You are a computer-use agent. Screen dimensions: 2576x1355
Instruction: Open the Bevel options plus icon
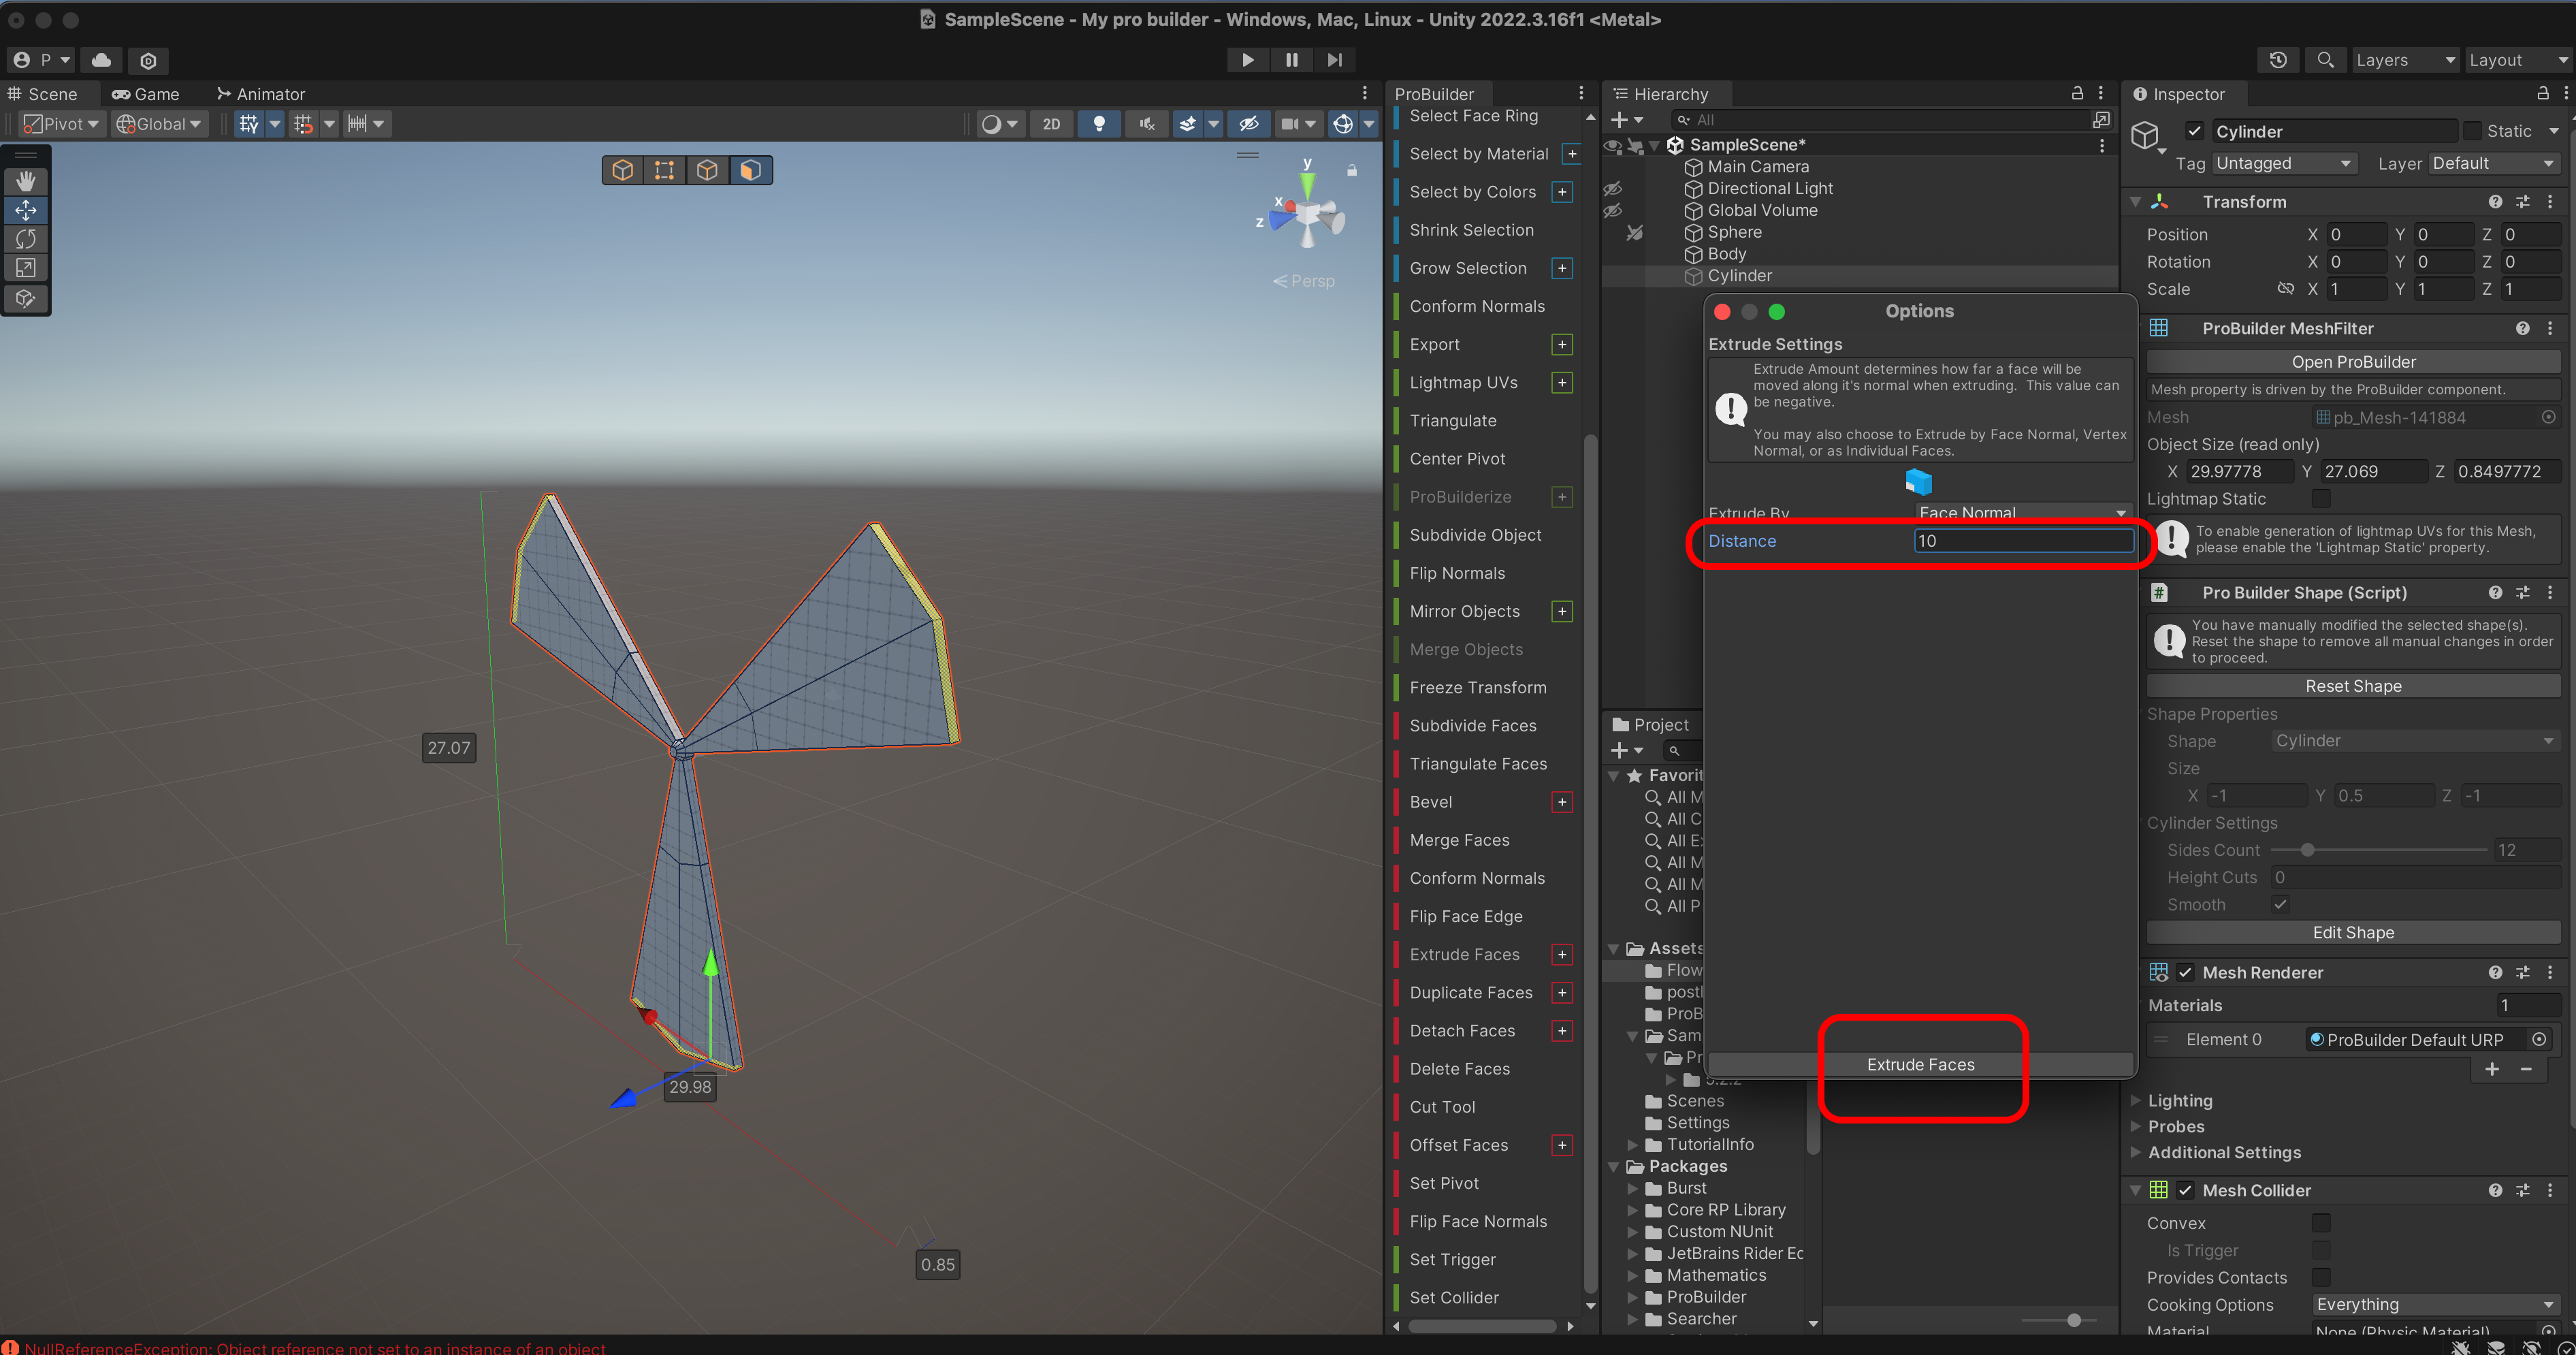pos(1562,802)
